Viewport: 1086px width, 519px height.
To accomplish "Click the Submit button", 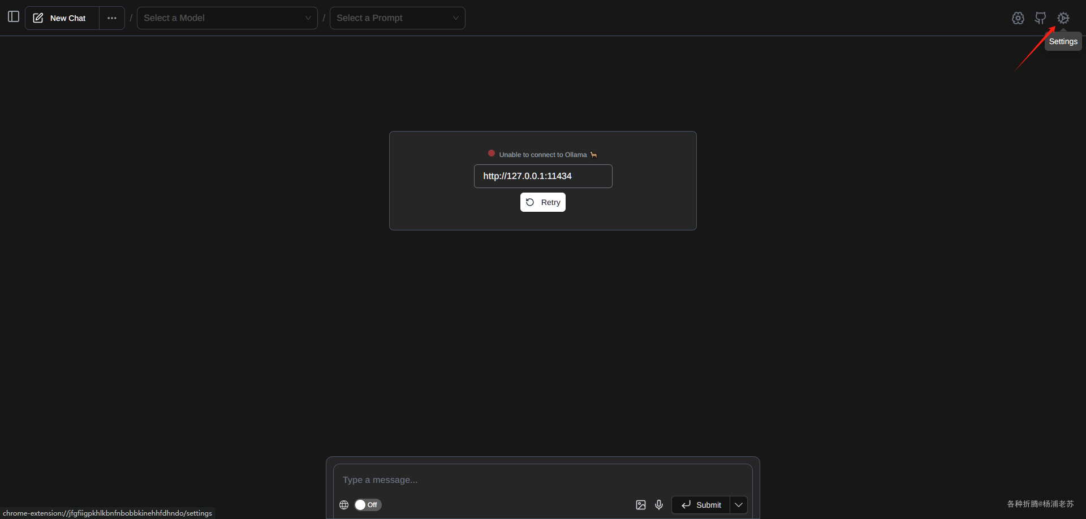I will 701,505.
